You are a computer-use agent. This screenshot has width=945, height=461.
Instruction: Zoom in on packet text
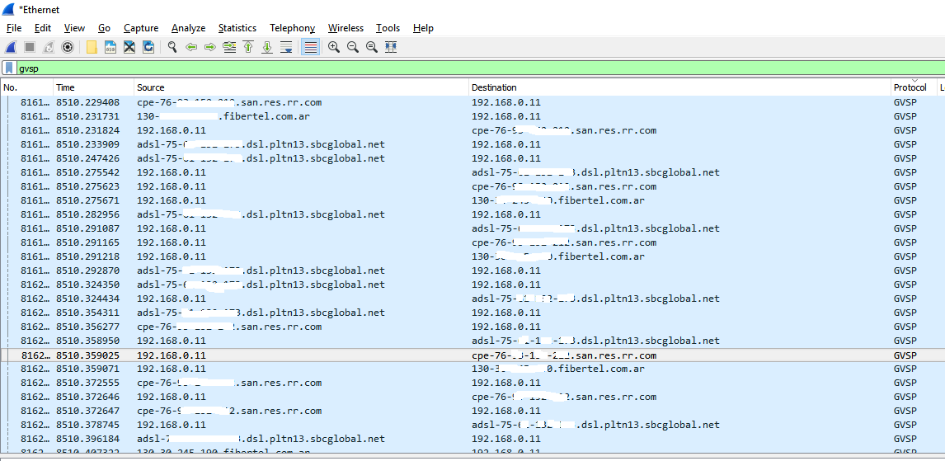click(x=334, y=47)
